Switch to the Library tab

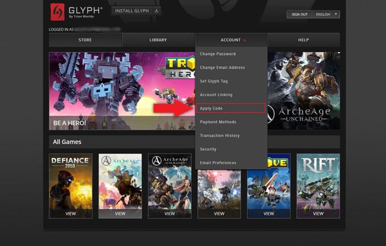tap(158, 40)
